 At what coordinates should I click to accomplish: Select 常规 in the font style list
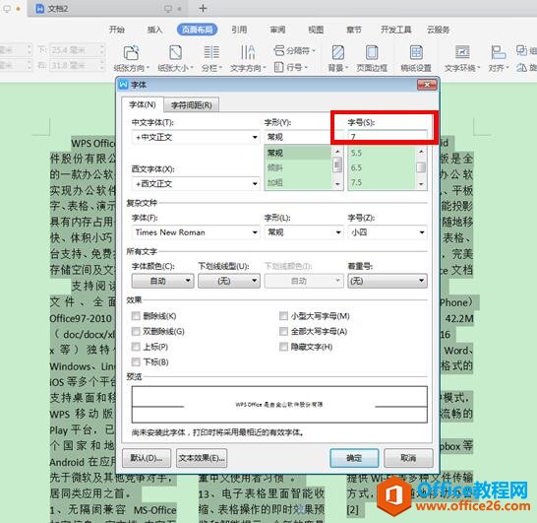pos(298,153)
